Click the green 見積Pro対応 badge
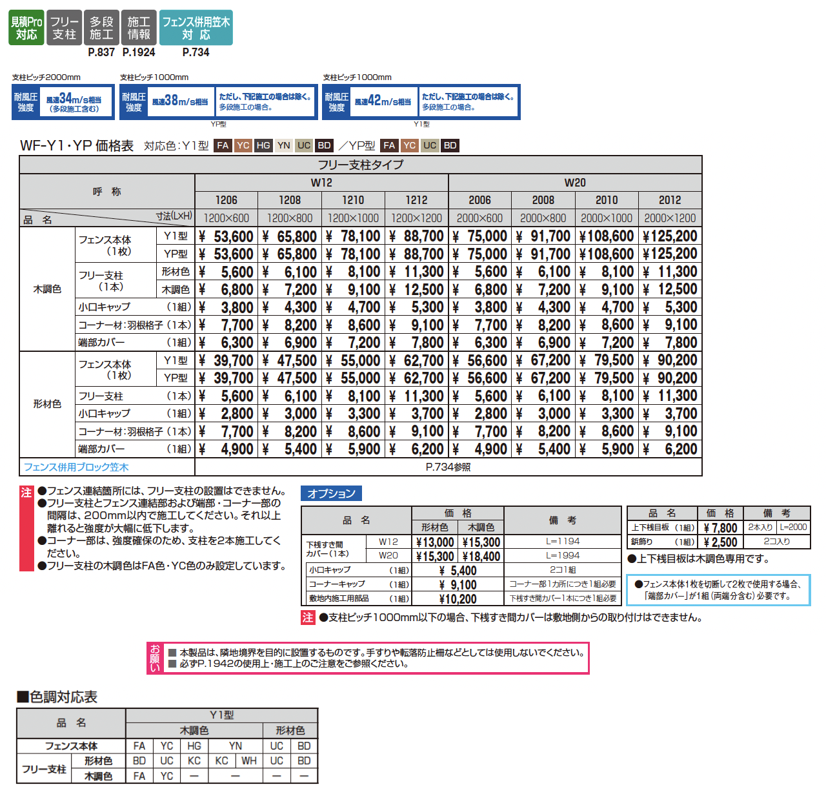826x798 pixels. tap(26, 28)
